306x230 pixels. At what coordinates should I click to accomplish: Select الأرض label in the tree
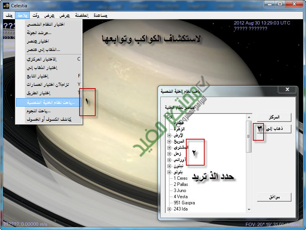click(178, 135)
